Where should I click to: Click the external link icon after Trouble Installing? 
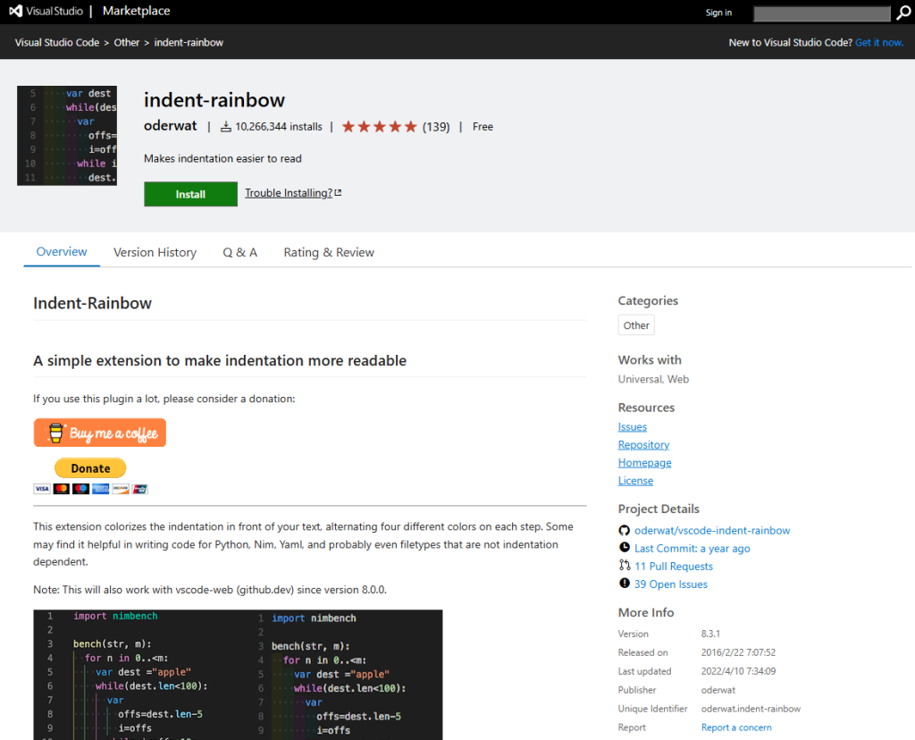pos(338,192)
